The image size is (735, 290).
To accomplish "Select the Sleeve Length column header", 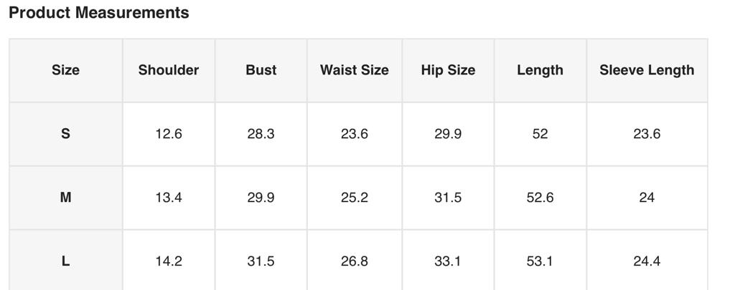I will pos(647,70).
